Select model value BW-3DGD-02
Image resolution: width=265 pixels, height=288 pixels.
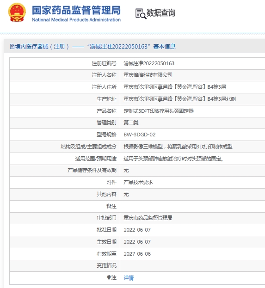140,135
